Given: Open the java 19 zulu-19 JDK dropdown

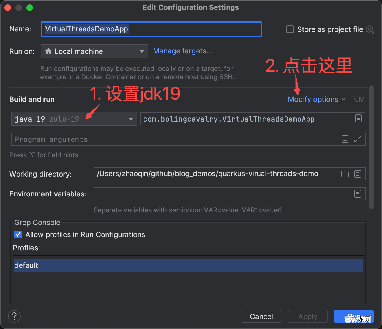Looking at the screenshot, I should click(x=74, y=119).
